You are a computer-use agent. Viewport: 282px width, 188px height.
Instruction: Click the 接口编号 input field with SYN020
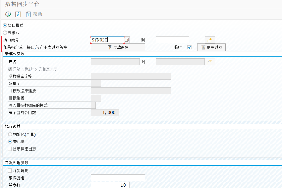107,40
